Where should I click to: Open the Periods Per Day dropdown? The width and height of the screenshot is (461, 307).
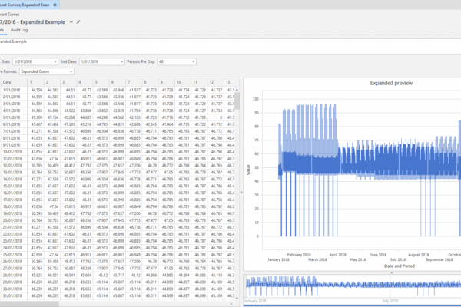(x=193, y=61)
